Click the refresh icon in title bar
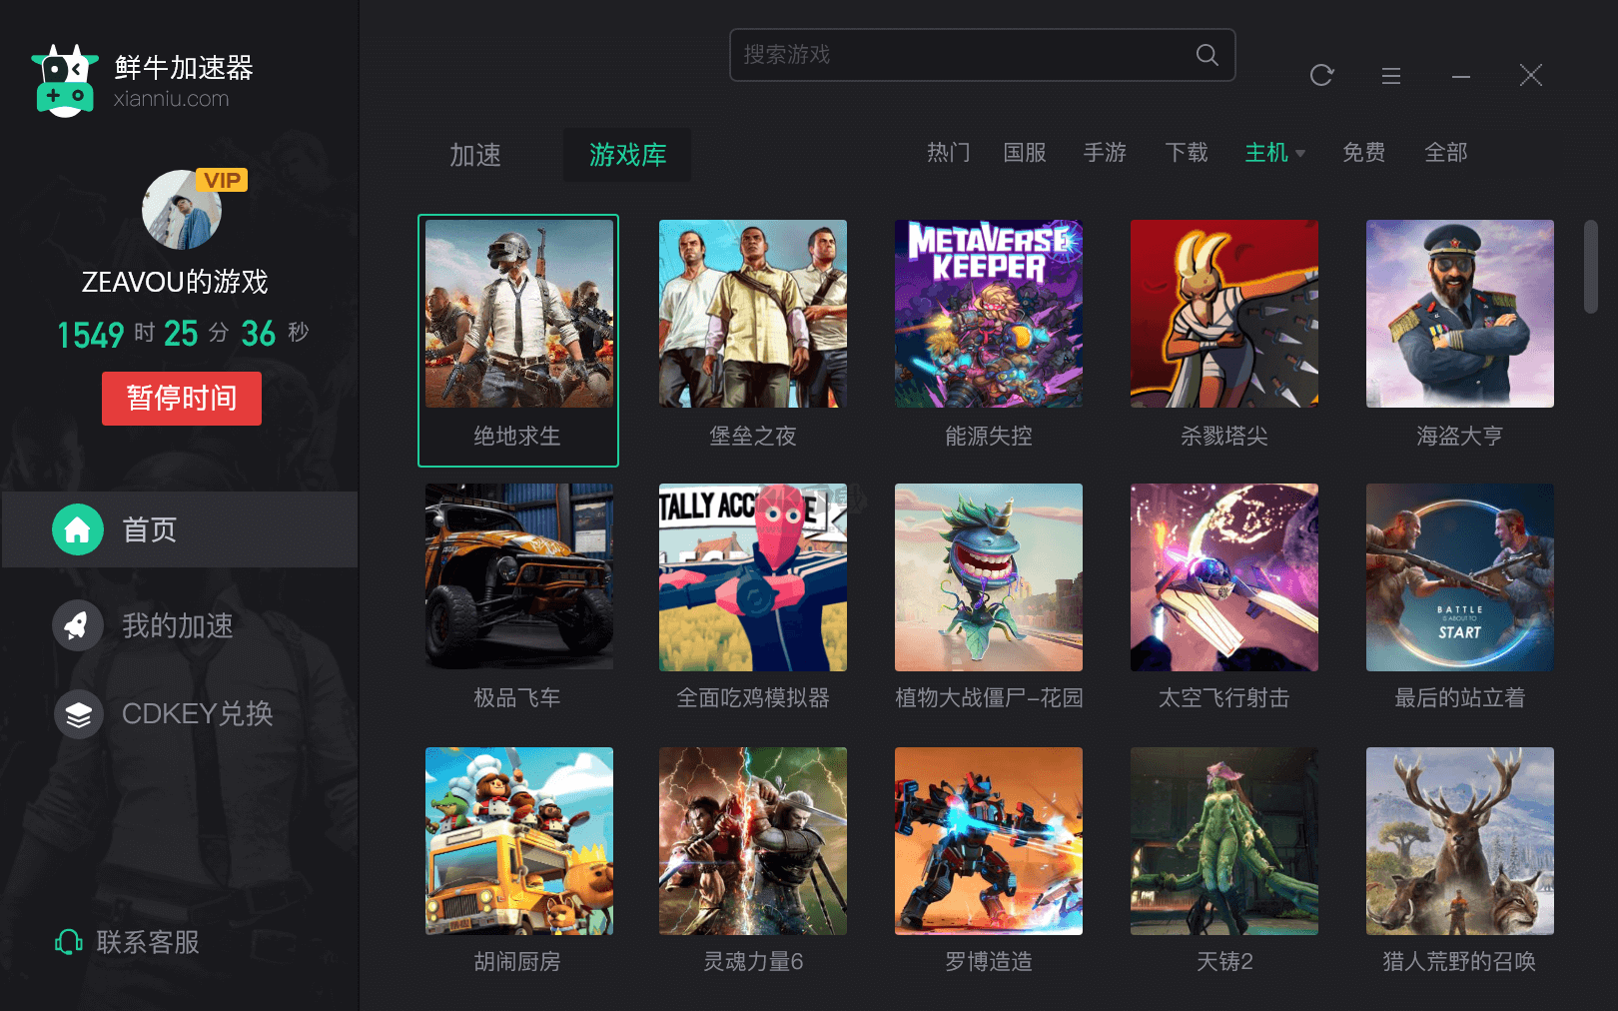1618x1011 pixels. (x=1321, y=75)
